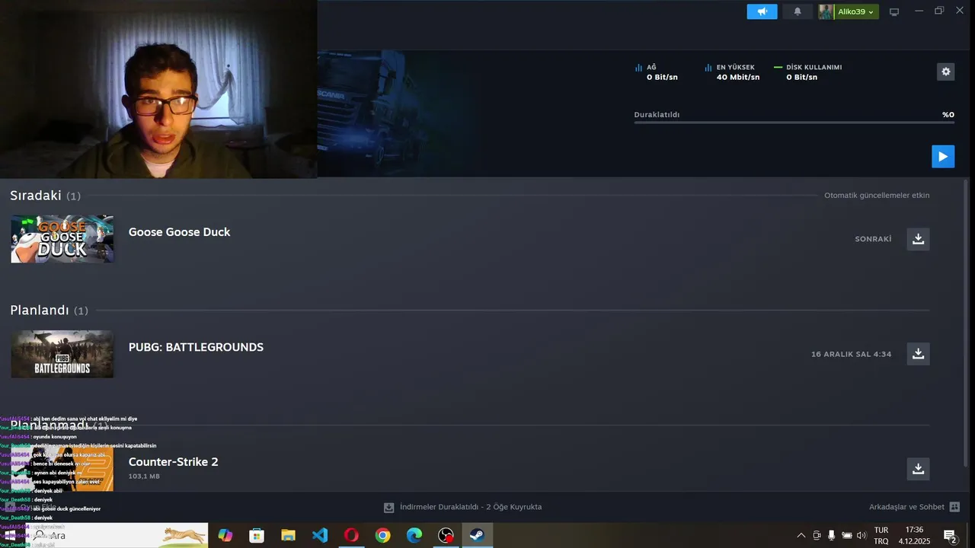This screenshot has width=975, height=548.
Task: Open Copilot from the taskbar
Action: pos(225,536)
